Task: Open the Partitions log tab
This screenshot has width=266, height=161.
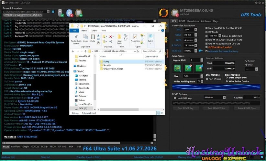Action: coord(16,147)
